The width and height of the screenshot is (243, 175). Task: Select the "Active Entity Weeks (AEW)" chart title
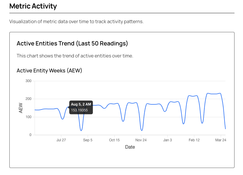(49, 71)
